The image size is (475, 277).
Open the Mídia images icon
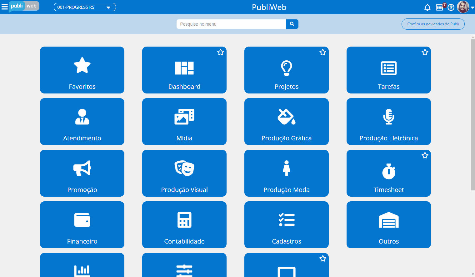[184, 117]
